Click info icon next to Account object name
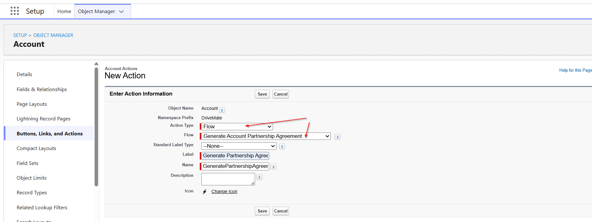 pyautogui.click(x=222, y=110)
